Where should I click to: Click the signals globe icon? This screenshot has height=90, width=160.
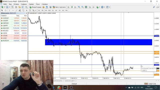50,7
